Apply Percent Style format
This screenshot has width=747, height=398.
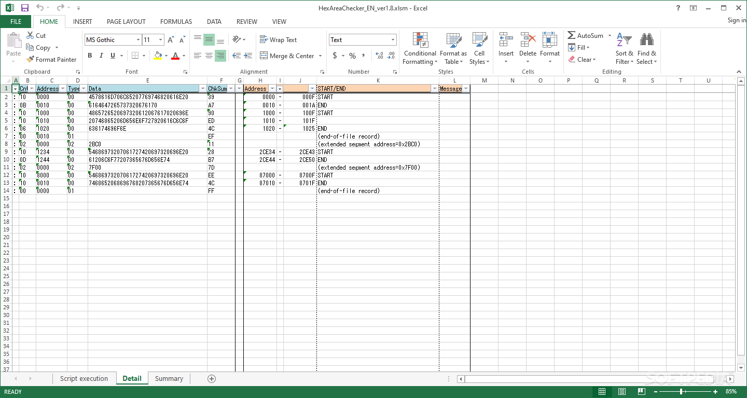coord(352,56)
